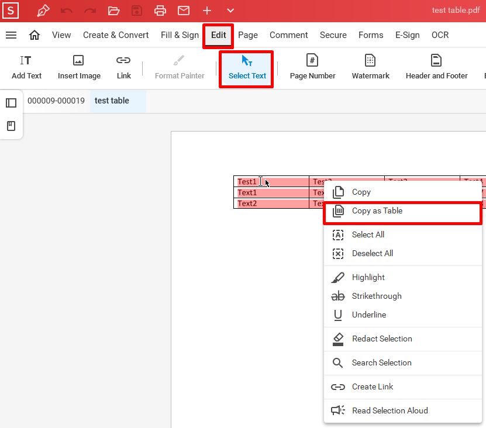Choose Create Link from the context menu

click(402, 387)
